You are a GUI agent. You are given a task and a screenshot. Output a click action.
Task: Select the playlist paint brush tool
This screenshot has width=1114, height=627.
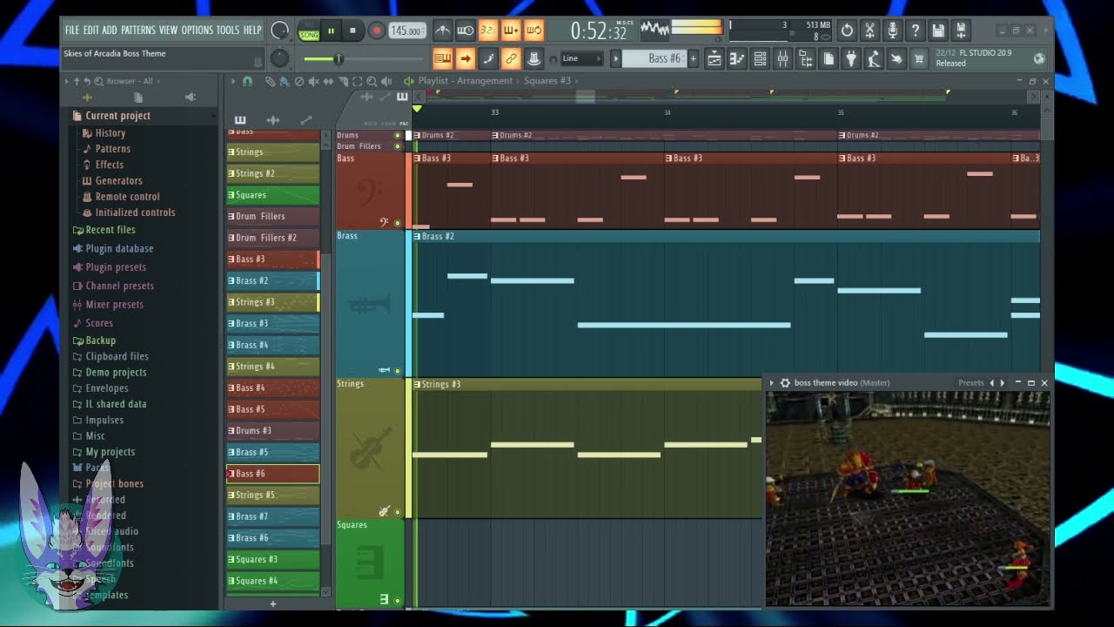click(285, 81)
